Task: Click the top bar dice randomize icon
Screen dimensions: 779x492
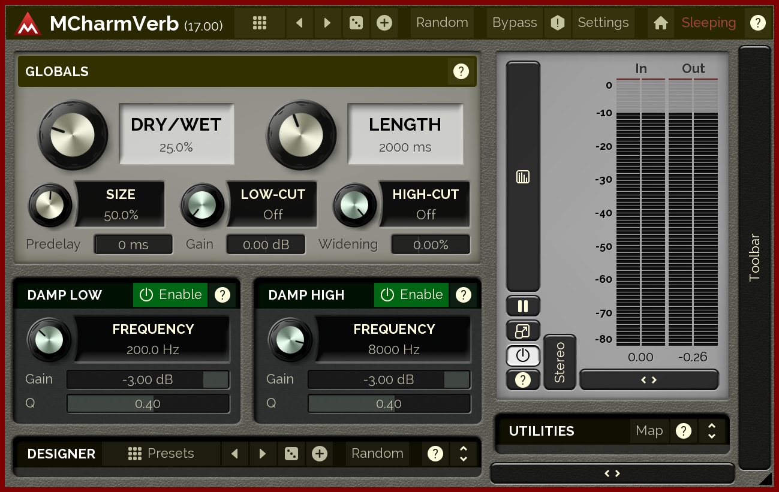Action: click(356, 23)
